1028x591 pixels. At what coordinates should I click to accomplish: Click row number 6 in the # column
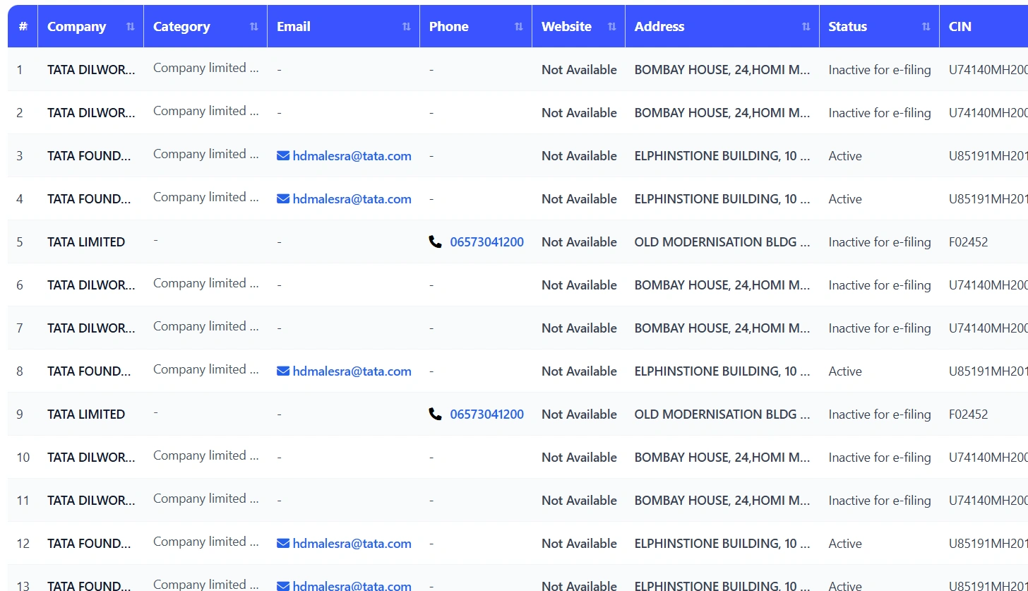tap(20, 285)
